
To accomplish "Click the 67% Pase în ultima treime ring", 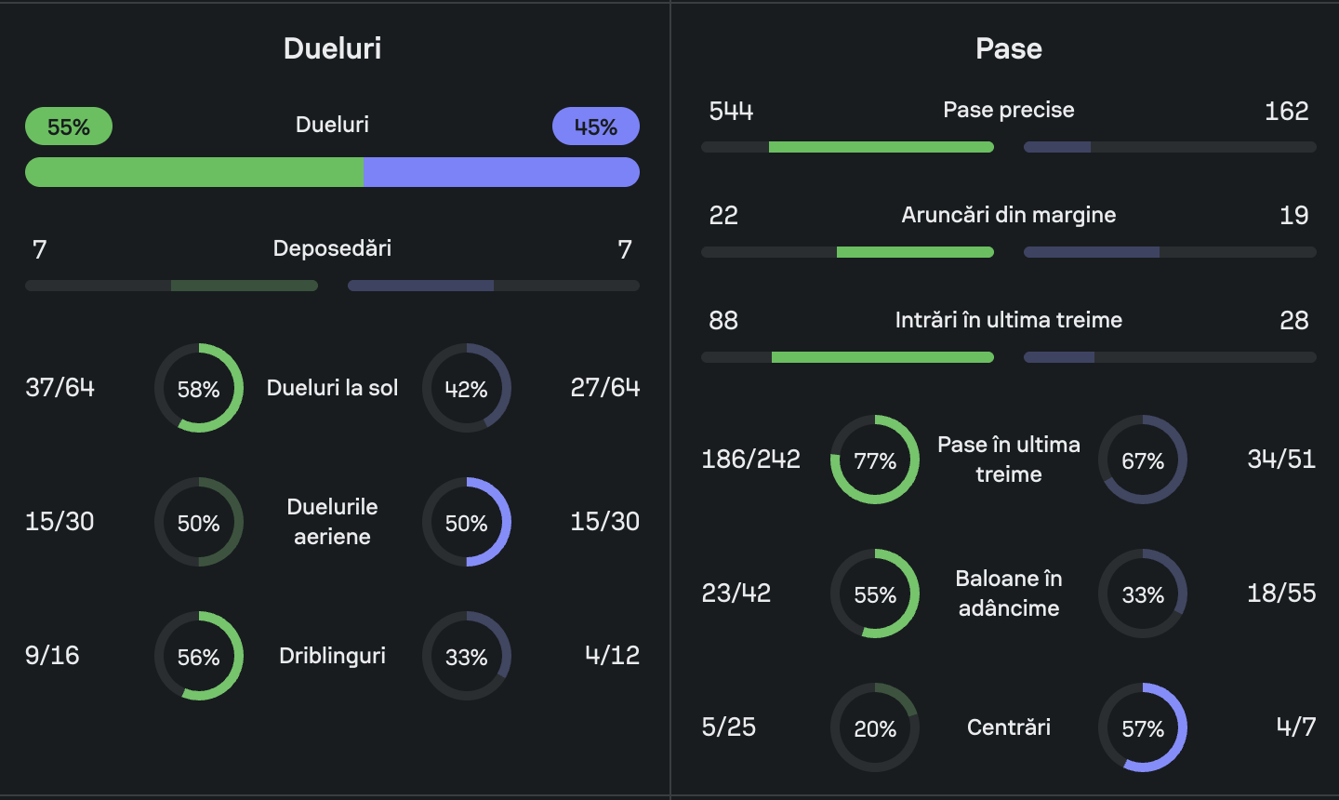I will point(1142,460).
